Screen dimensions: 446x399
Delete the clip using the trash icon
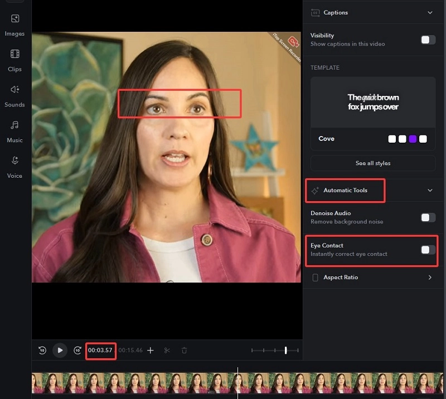[184, 351]
